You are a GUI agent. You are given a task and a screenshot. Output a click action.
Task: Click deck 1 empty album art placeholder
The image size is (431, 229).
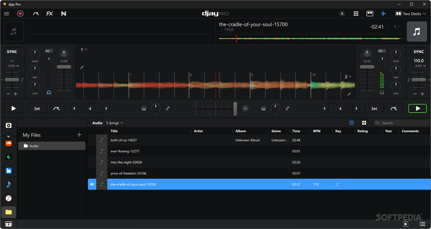pyautogui.click(x=14, y=32)
